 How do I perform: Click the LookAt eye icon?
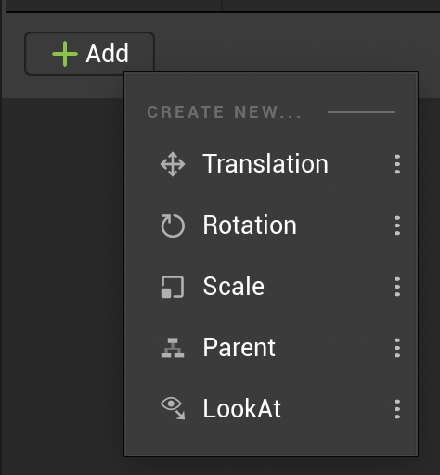click(173, 408)
